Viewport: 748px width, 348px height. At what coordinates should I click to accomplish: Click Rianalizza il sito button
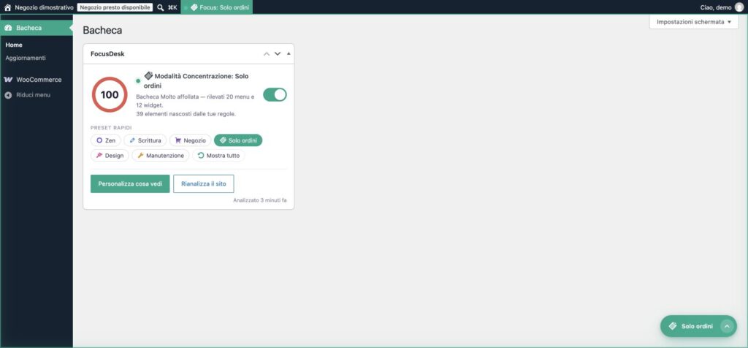point(204,184)
